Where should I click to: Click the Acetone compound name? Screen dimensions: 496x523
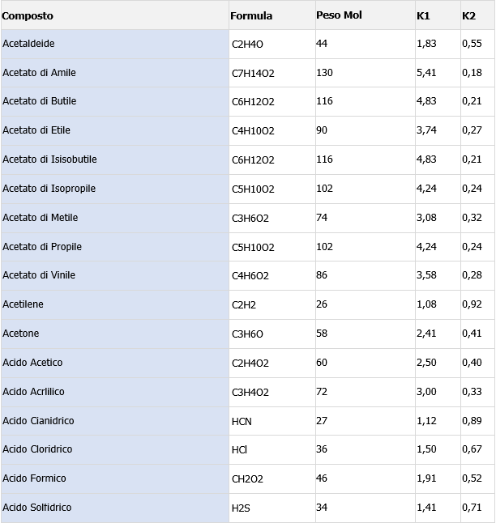tap(21, 334)
